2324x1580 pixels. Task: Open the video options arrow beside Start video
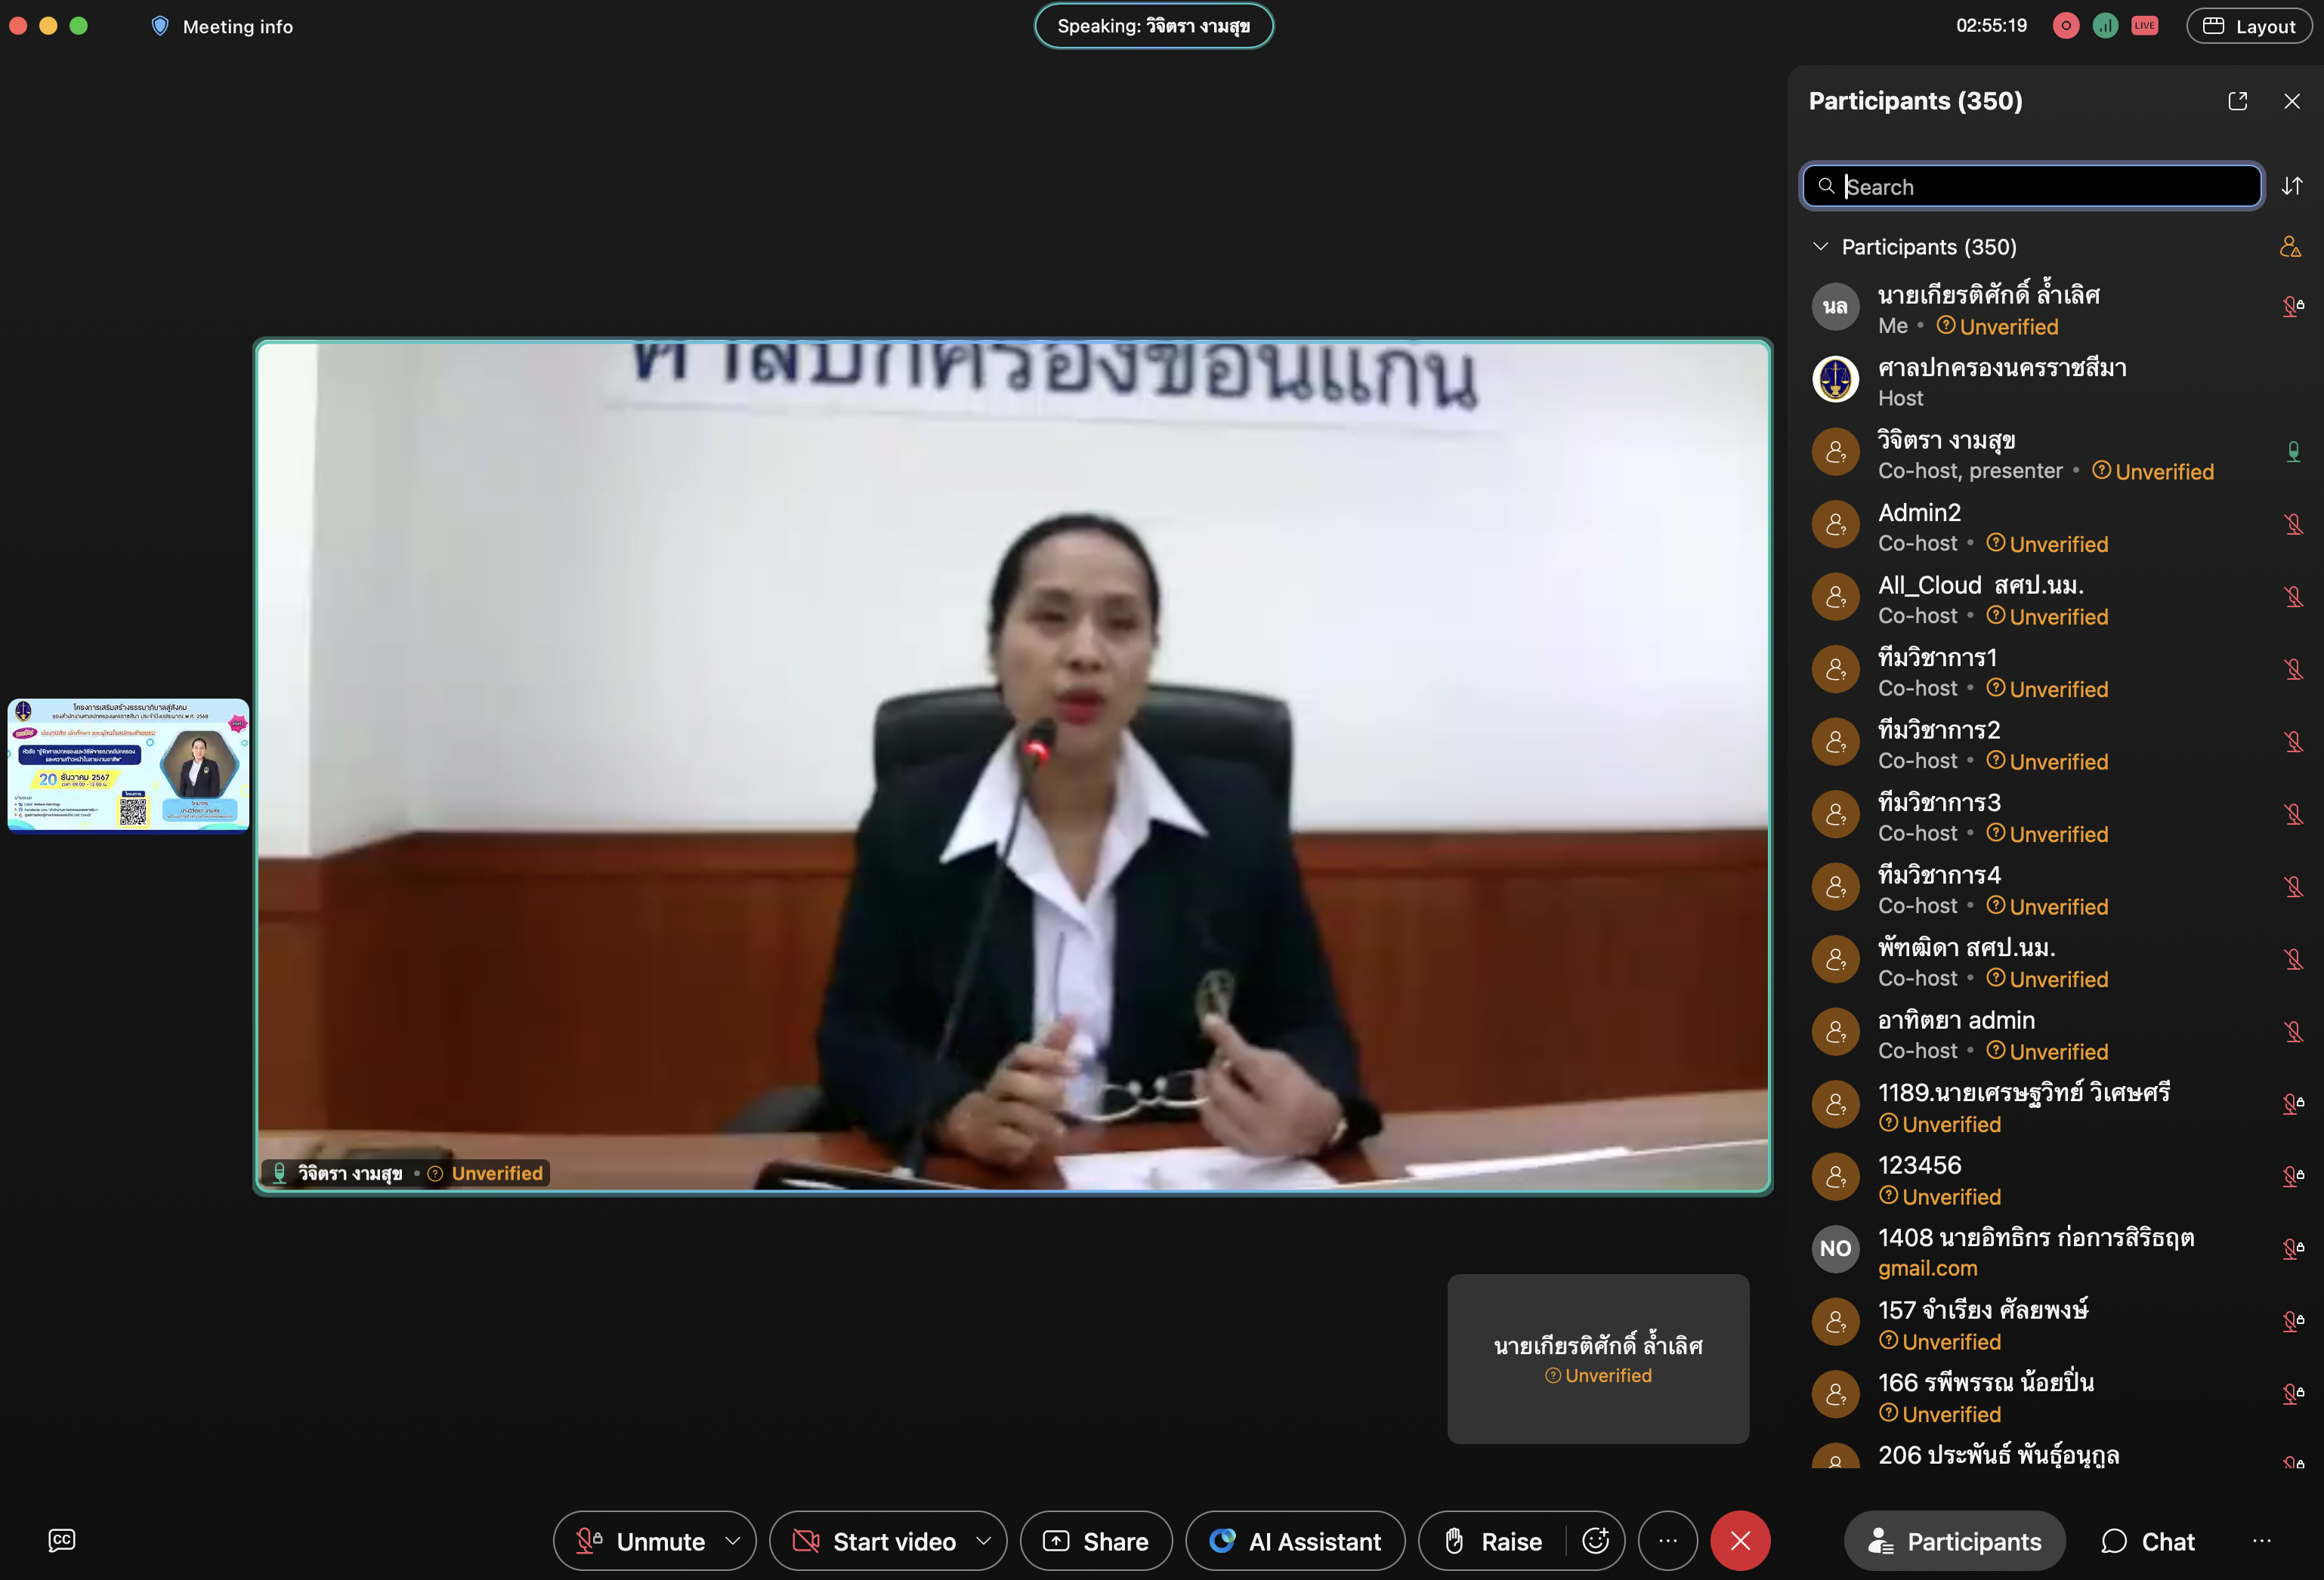983,1540
